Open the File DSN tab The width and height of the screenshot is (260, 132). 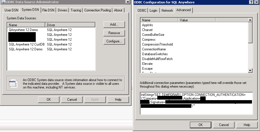[48, 10]
